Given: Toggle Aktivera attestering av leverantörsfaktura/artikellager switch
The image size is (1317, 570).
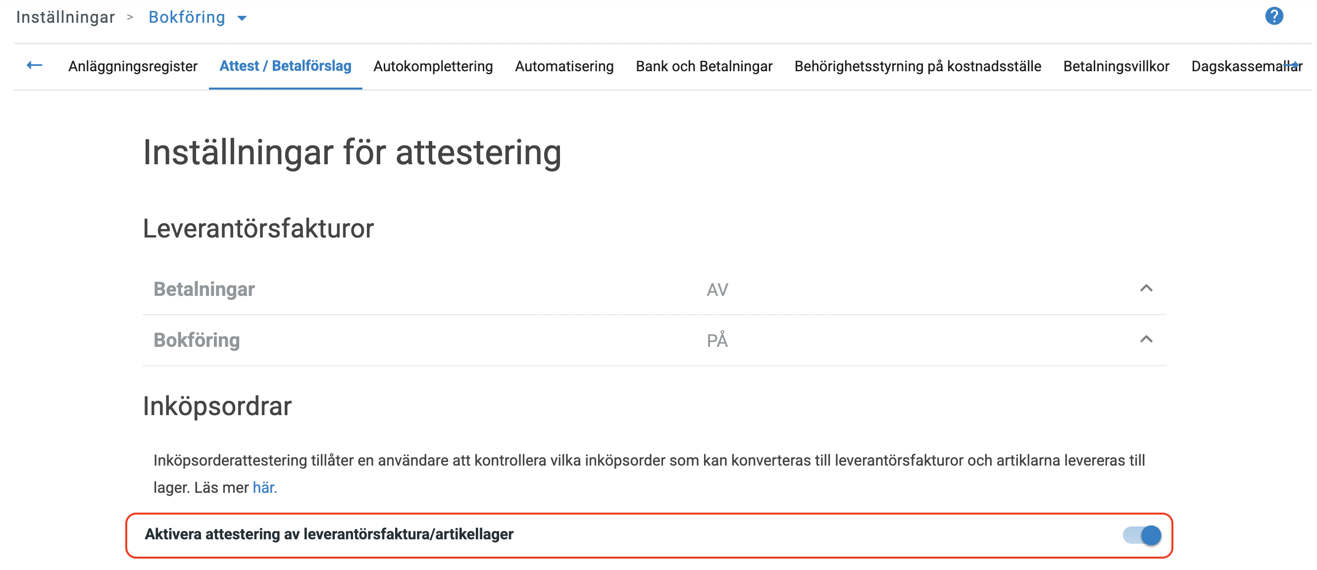Looking at the screenshot, I should (x=1142, y=535).
